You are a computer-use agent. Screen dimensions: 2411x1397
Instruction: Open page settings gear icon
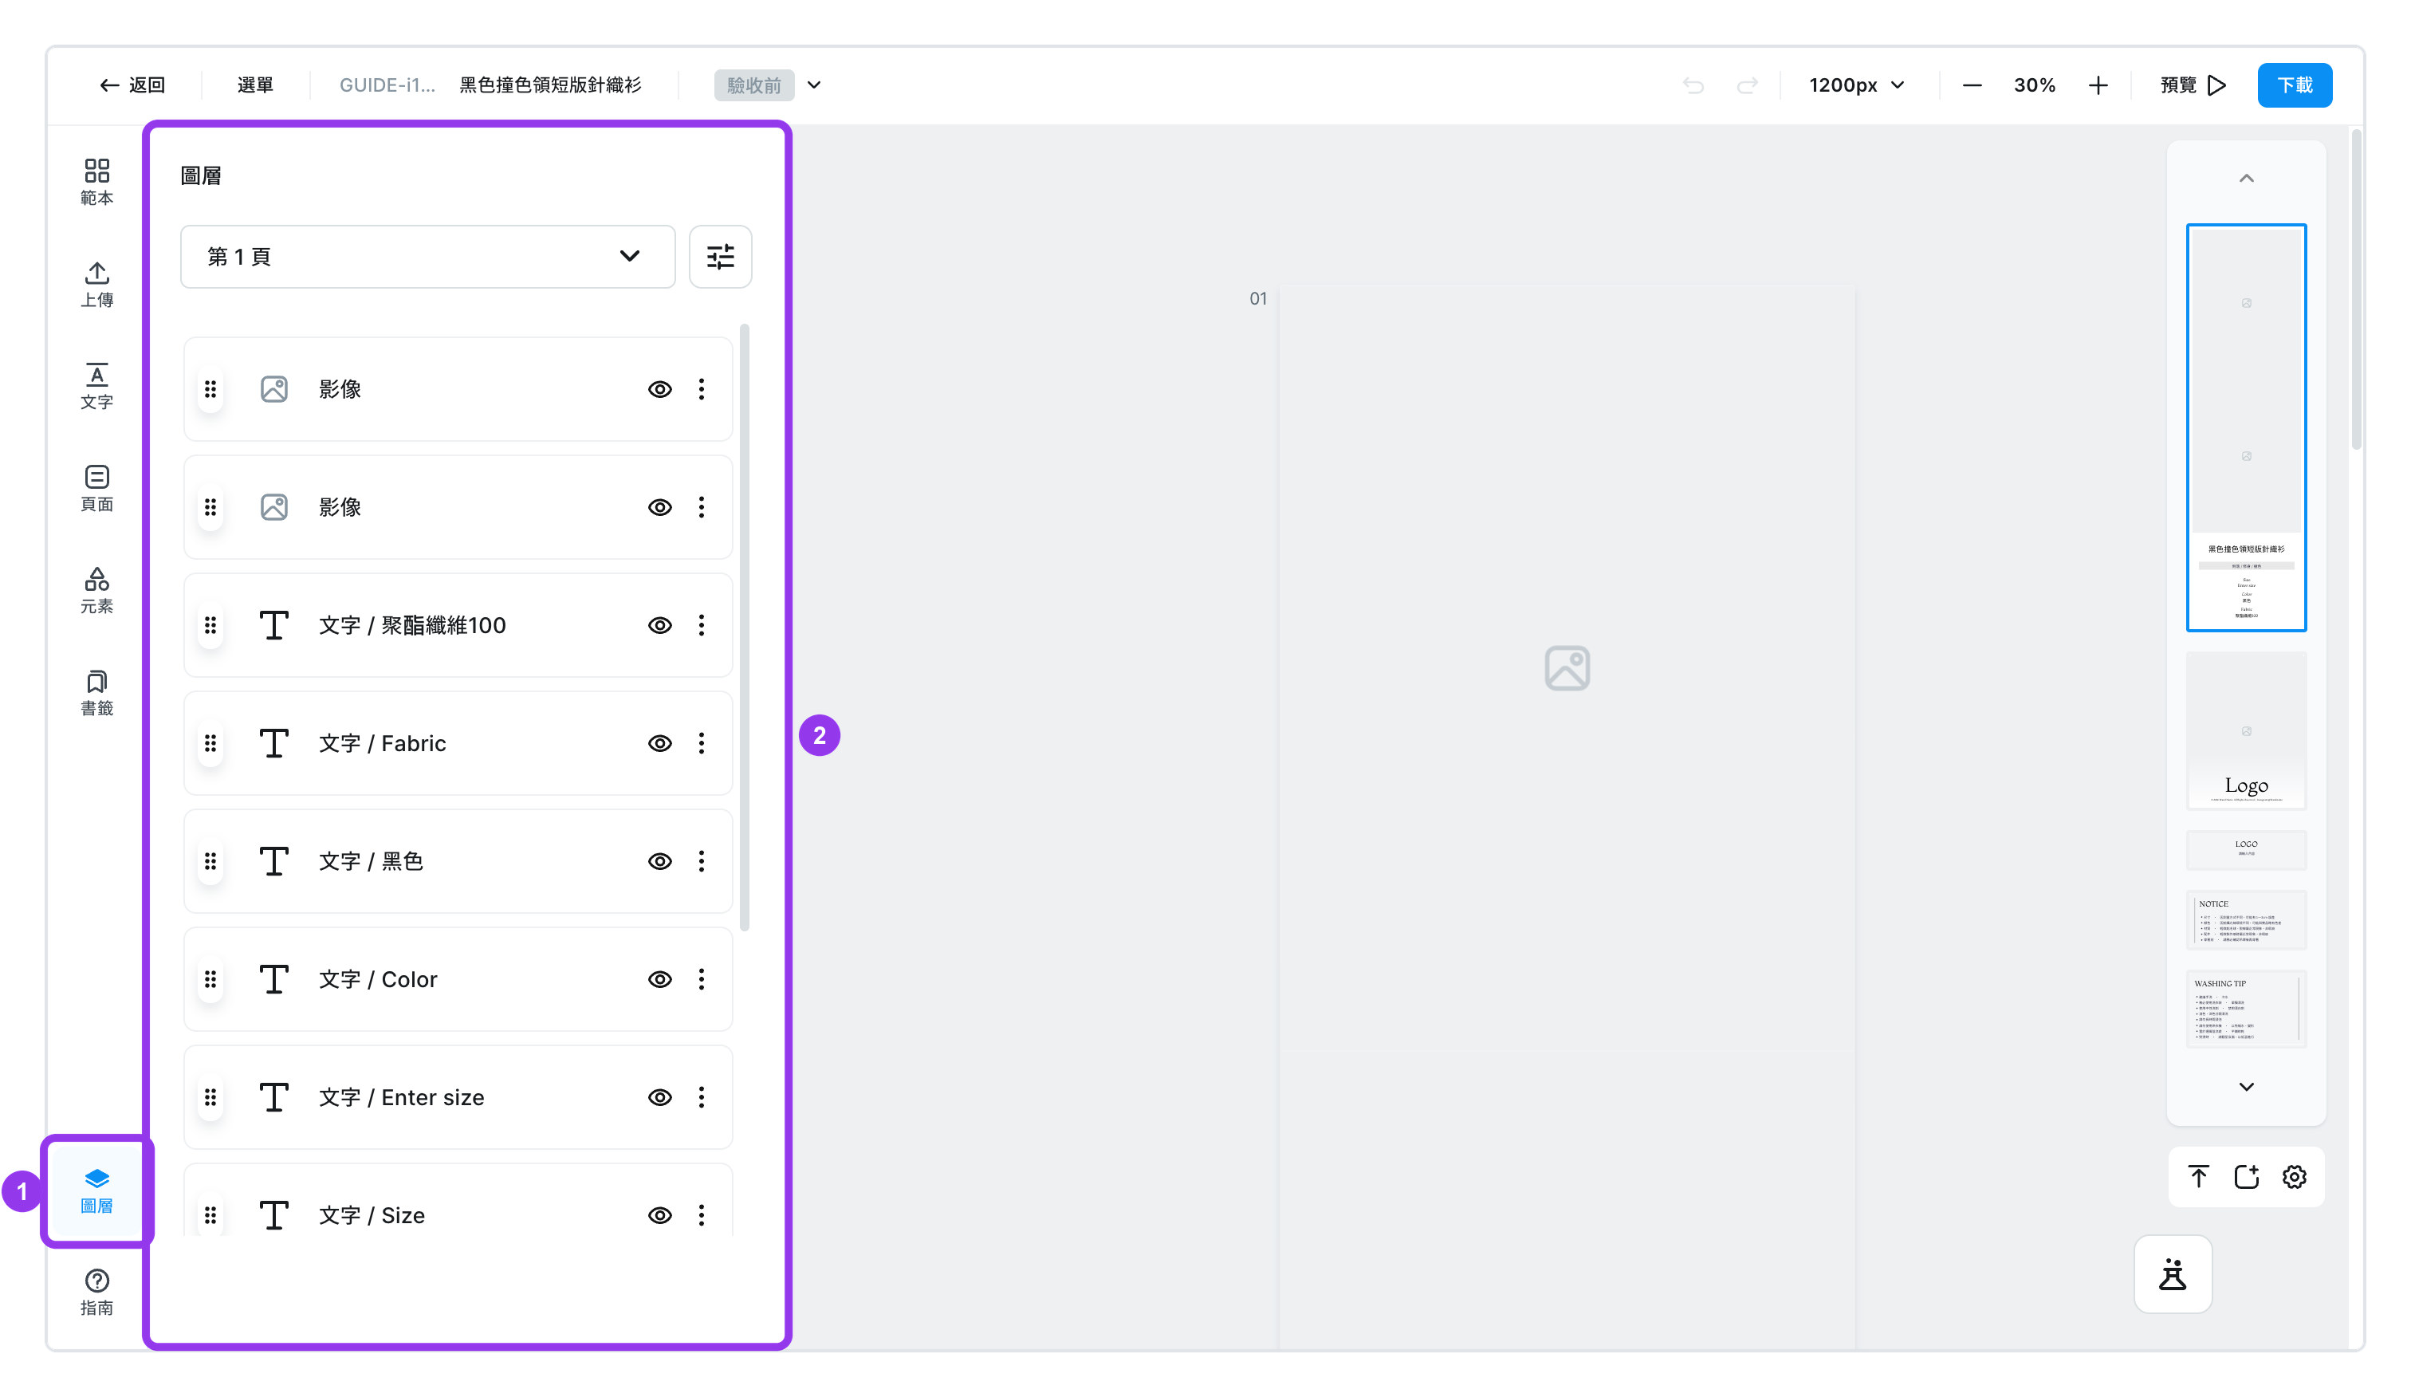2295,1177
